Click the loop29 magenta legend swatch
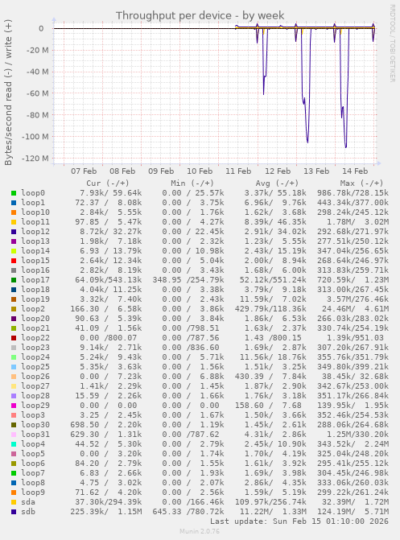The height and width of the screenshot is (540, 400). click(x=14, y=406)
